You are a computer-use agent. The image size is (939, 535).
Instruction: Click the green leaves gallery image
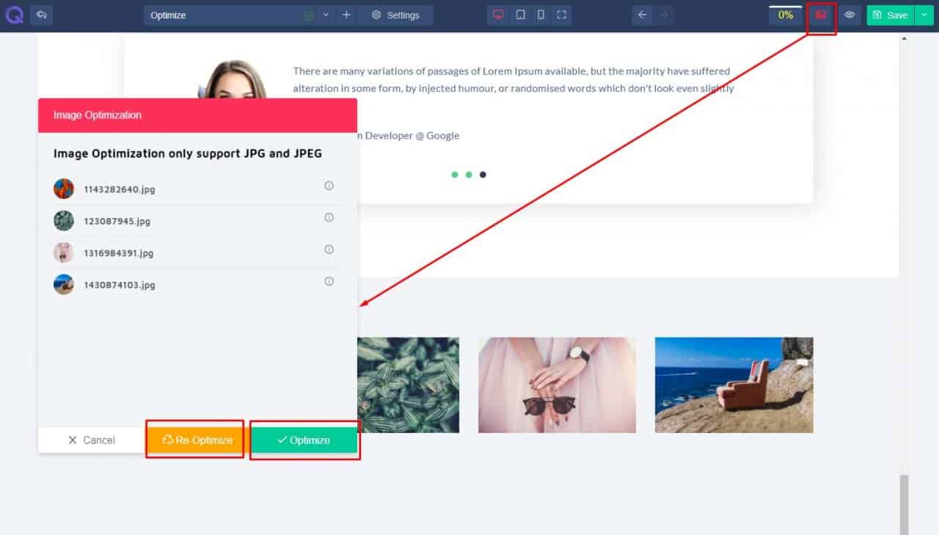408,385
